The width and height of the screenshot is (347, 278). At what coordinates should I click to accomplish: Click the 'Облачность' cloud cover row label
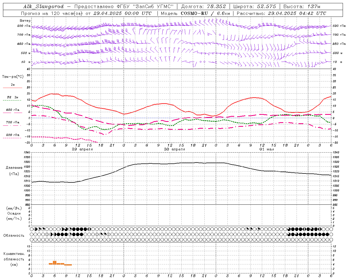tap(14, 235)
